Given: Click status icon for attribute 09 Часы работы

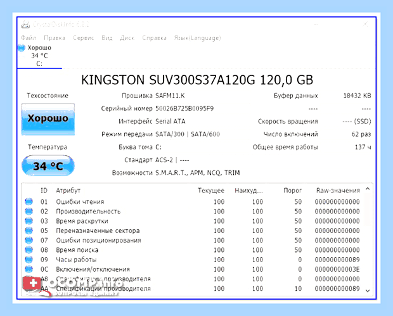Looking at the screenshot, I should click(x=29, y=260).
